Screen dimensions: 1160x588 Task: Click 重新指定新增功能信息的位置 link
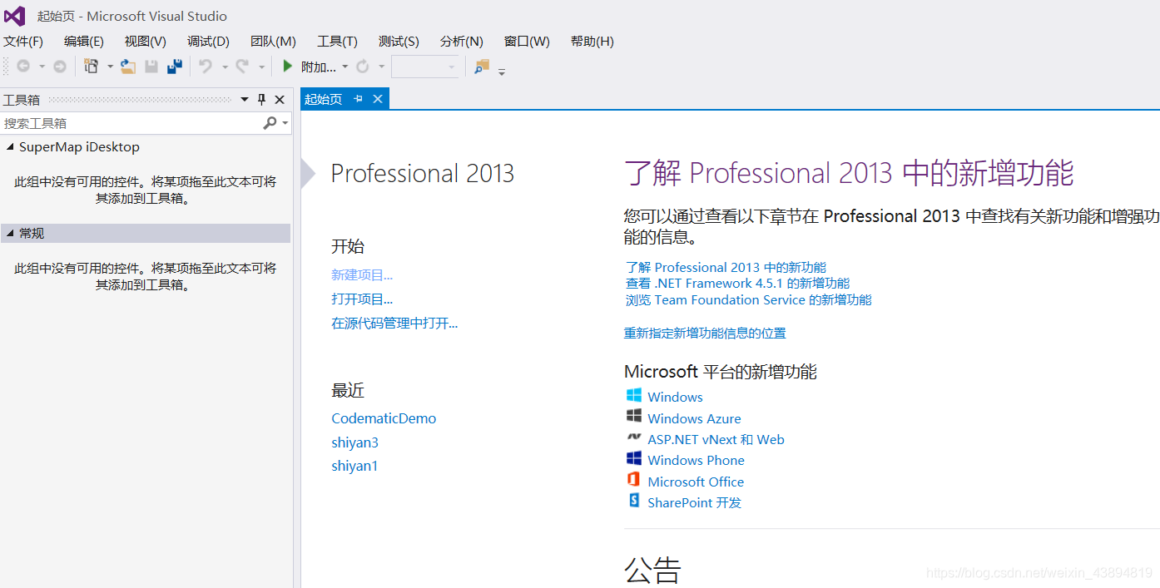click(x=705, y=334)
